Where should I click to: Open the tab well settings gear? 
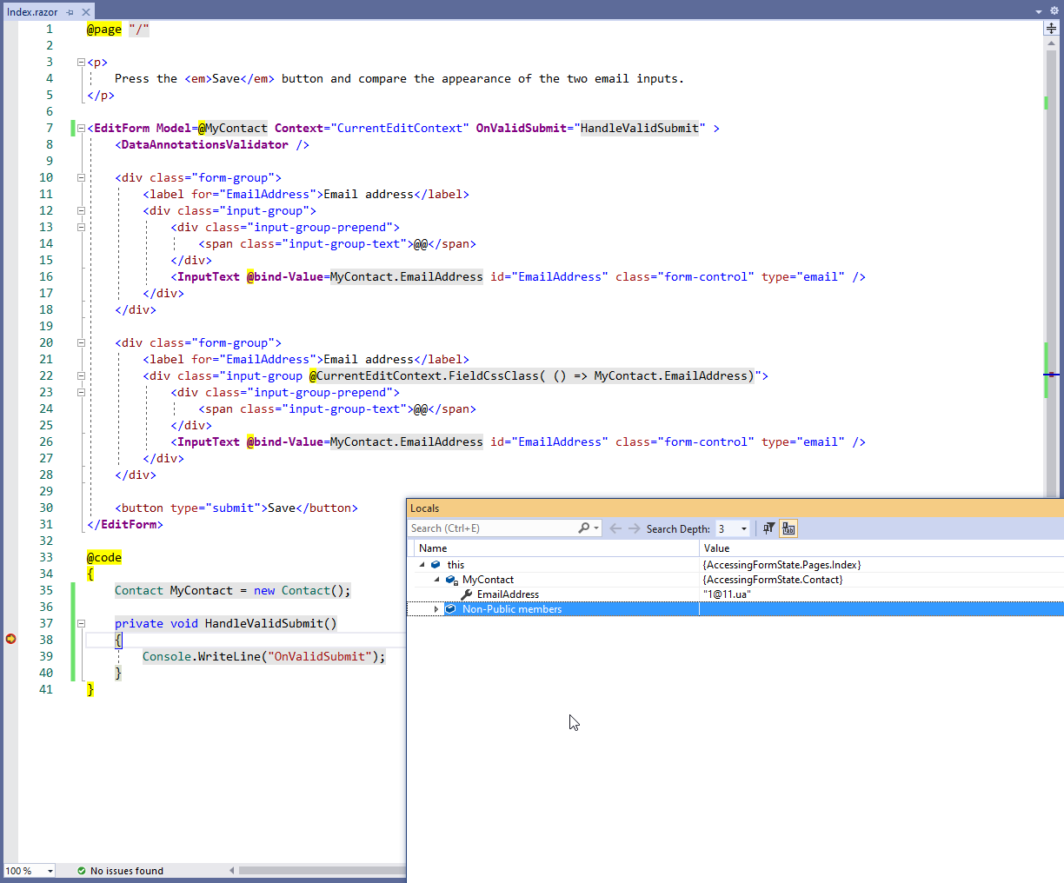click(1054, 10)
